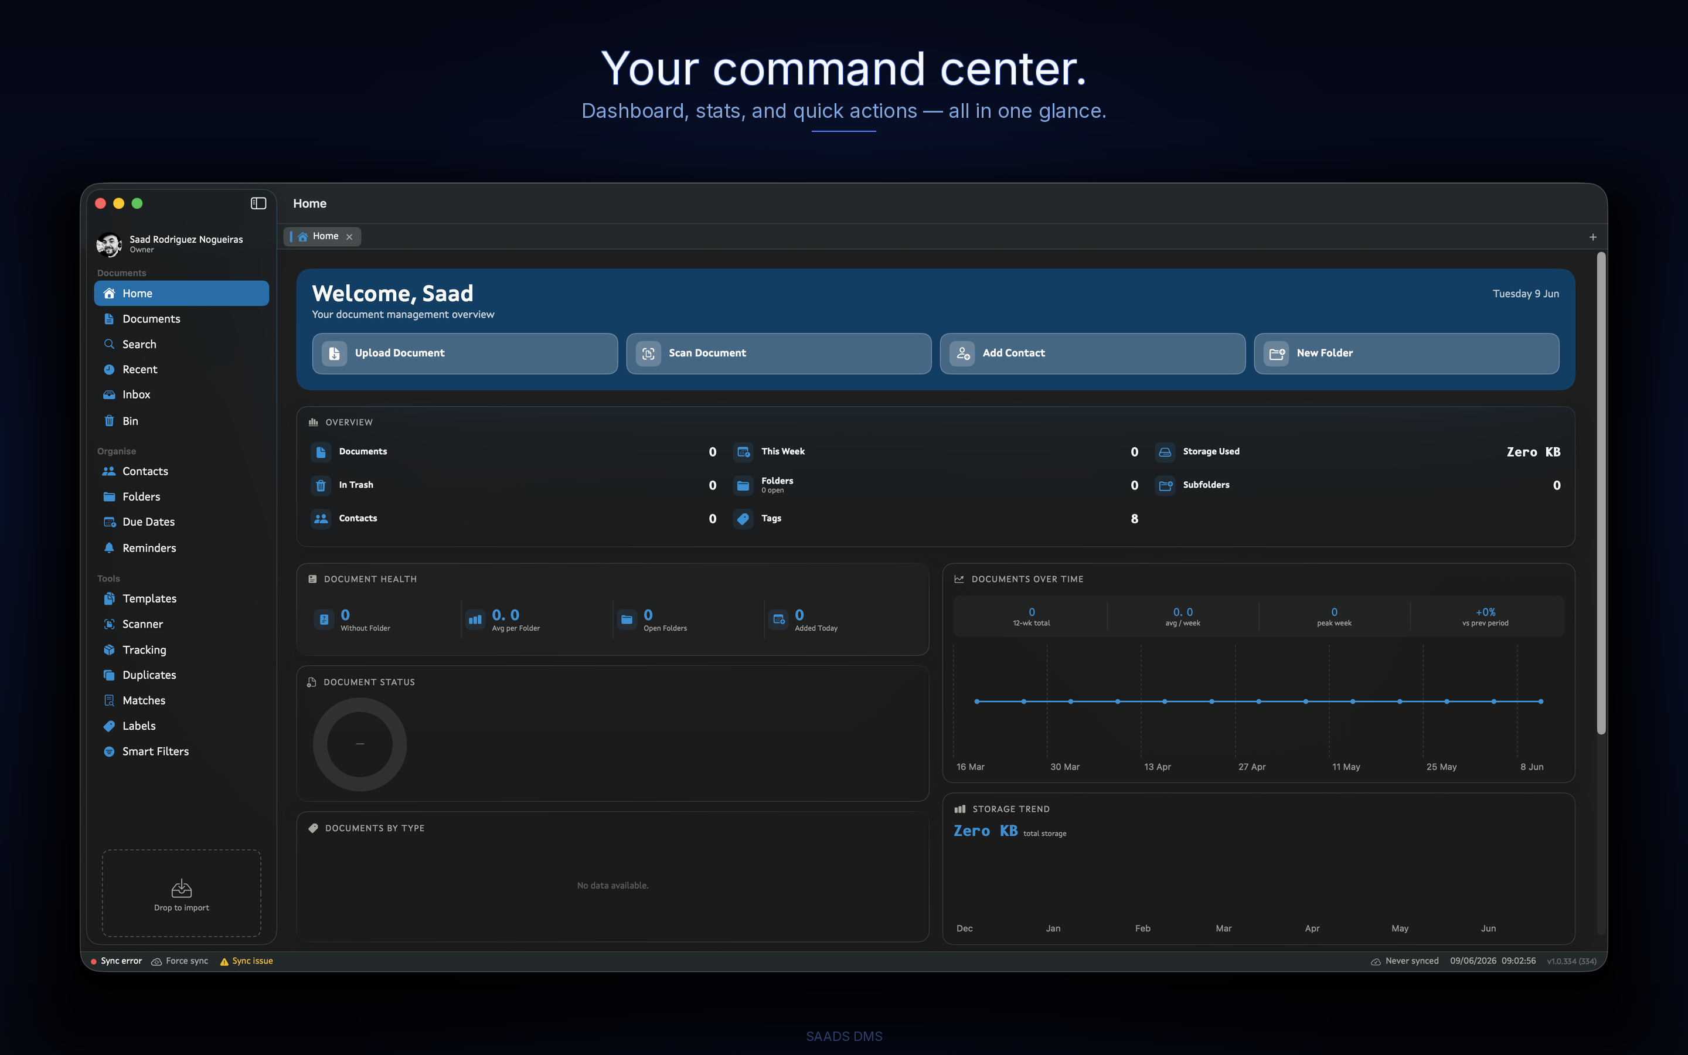Click the 12-wk total value
Screen dimensions: 1688x1055
tap(1032, 612)
